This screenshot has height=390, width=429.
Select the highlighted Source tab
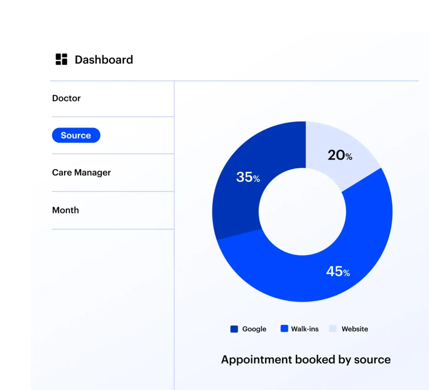pos(76,135)
